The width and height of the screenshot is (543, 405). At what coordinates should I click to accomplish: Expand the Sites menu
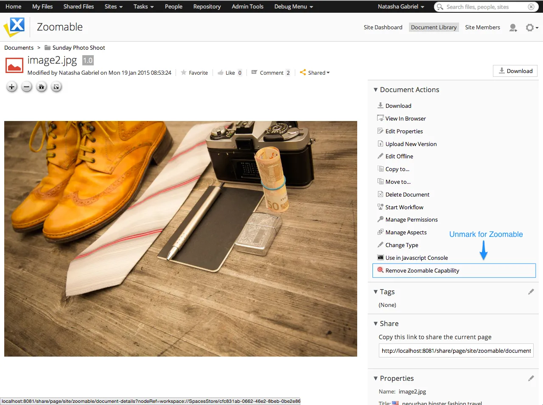tap(113, 6)
